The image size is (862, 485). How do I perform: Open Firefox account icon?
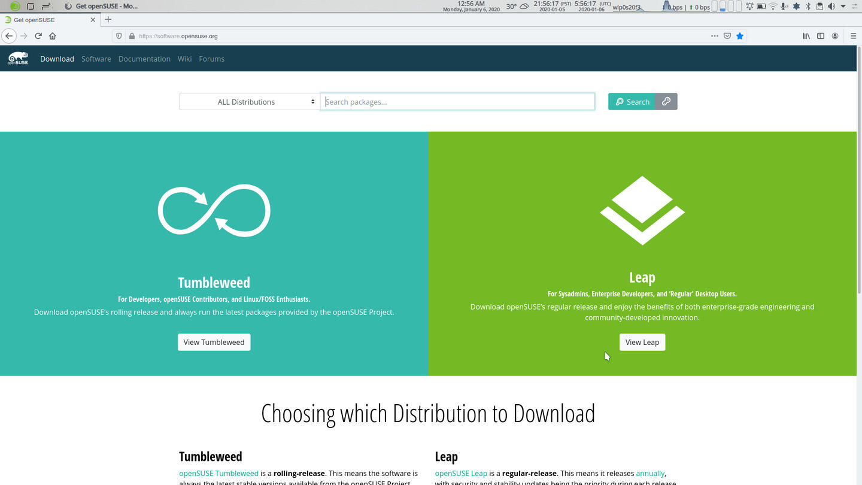[x=835, y=36]
